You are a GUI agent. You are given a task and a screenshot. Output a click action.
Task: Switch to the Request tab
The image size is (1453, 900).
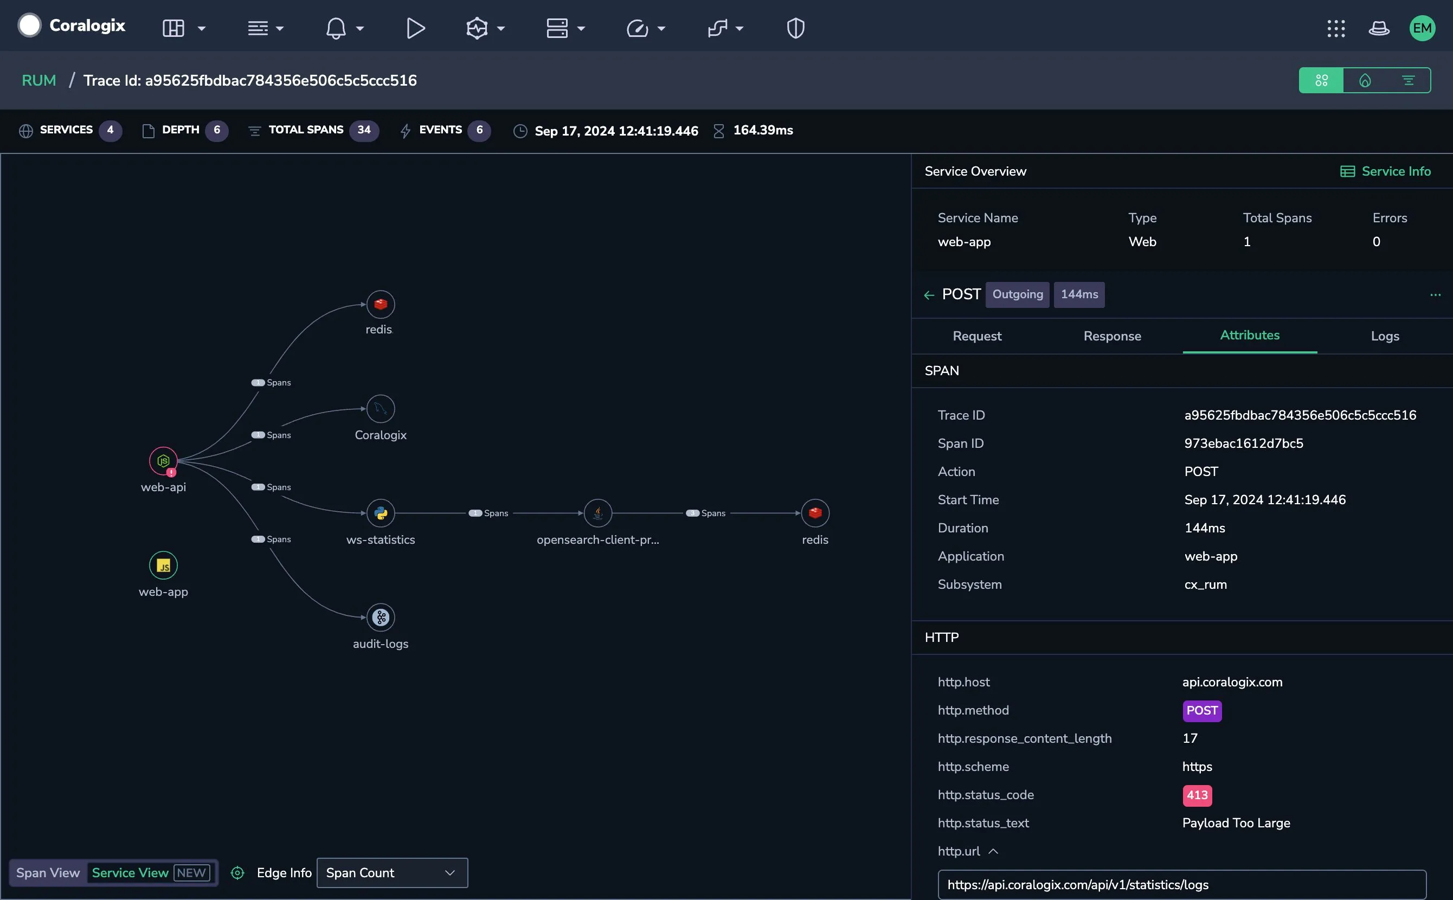pos(977,336)
